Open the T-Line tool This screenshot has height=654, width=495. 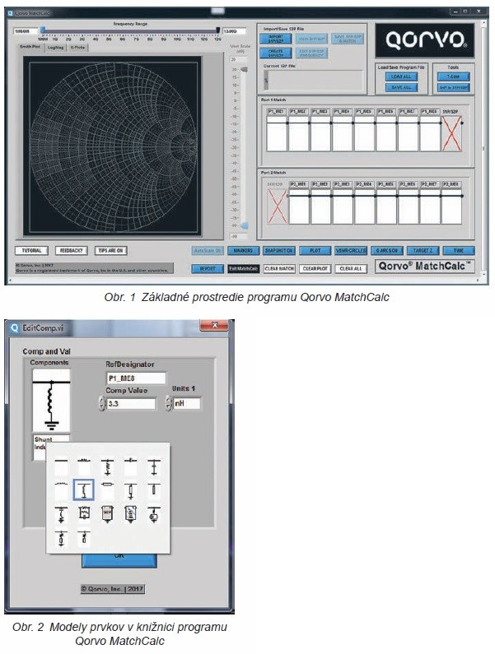454,77
